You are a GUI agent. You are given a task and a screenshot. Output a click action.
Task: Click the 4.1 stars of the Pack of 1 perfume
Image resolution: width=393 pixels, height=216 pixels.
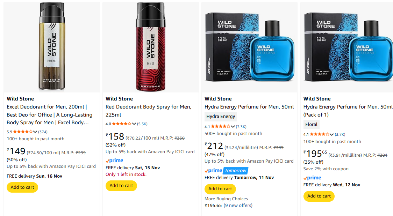coord(319,134)
